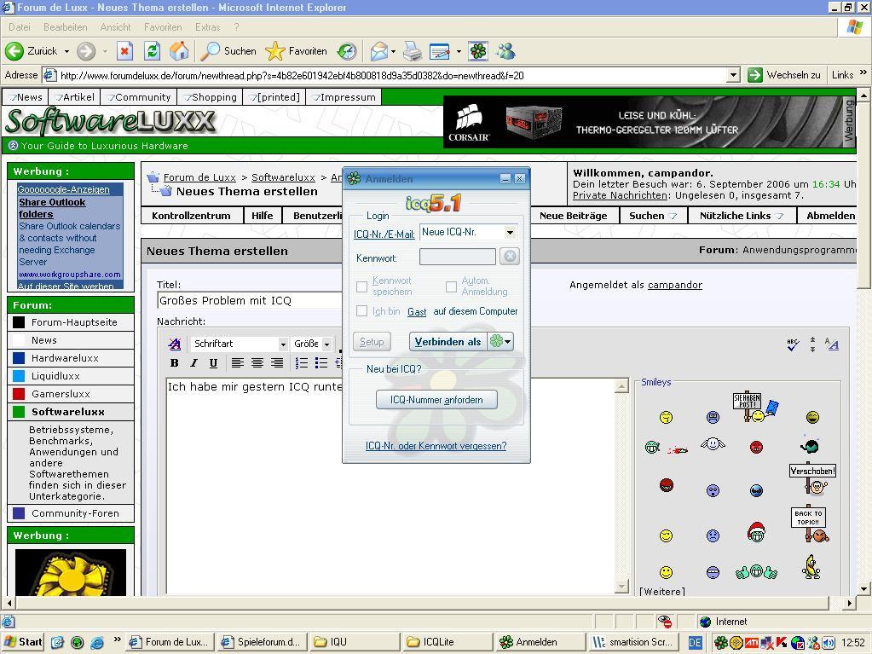Go to the IE Home icon
The height and width of the screenshot is (654, 872).
(x=179, y=51)
